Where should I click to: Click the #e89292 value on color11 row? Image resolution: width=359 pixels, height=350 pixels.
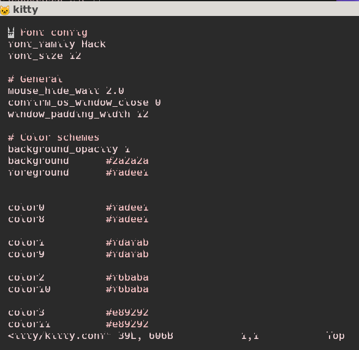[127, 324]
